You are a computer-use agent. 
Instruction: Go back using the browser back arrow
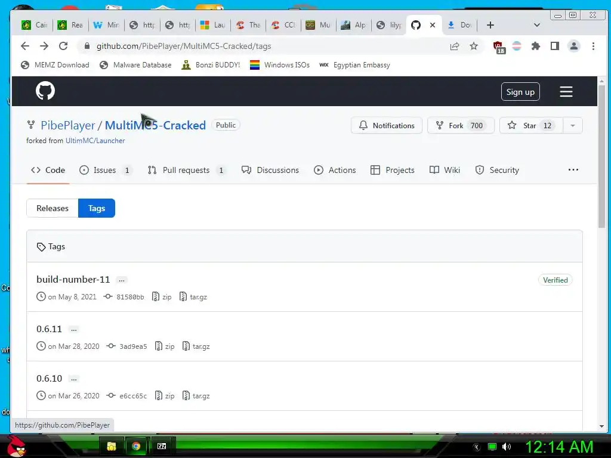[25, 46]
